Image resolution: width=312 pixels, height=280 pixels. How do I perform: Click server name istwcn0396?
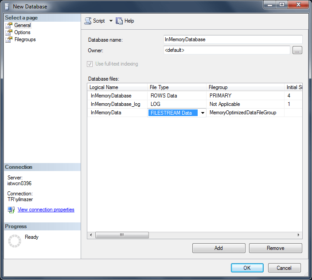[19, 183]
